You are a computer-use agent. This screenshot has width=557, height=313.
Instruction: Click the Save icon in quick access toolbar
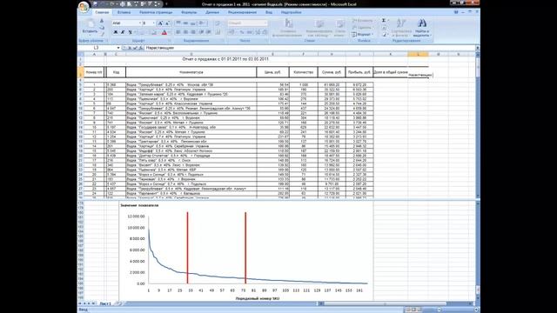95,4
